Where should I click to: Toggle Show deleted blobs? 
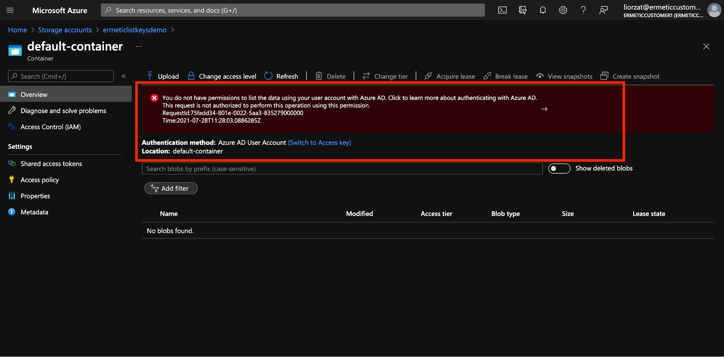pos(559,168)
